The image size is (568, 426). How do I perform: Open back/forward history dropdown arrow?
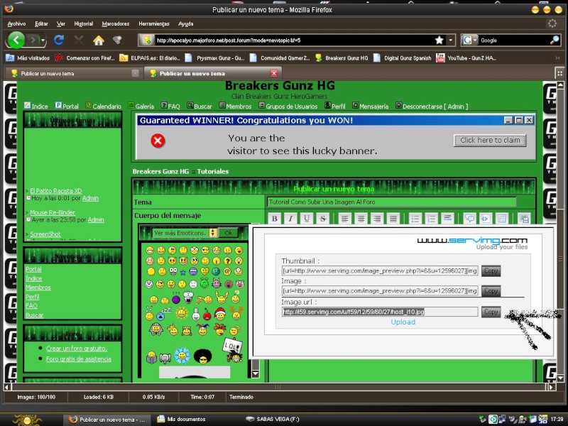coord(43,40)
